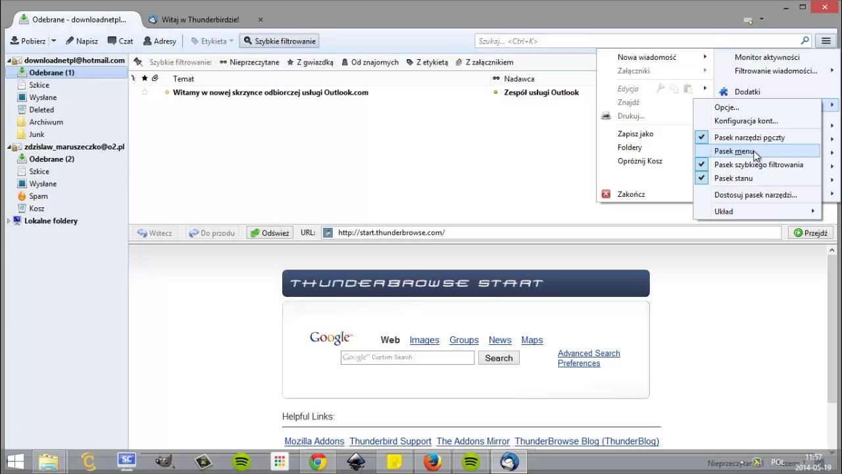Screen dimensions: 842x474
Task: Toggle the Szybkie filtrowanie toolbar button
Action: click(x=280, y=41)
